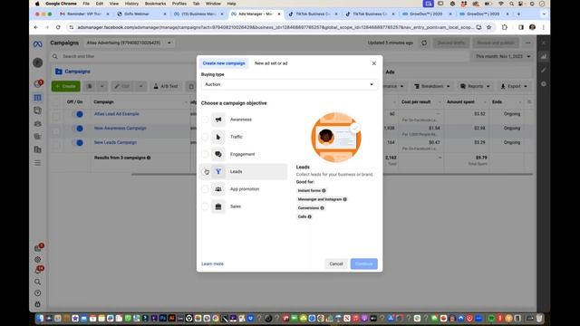580x326 pixels.
Task: Click the Continue button
Action: click(x=364, y=264)
